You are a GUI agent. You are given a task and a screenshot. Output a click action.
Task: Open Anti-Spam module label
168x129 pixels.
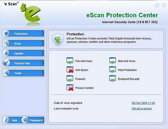[82, 70]
